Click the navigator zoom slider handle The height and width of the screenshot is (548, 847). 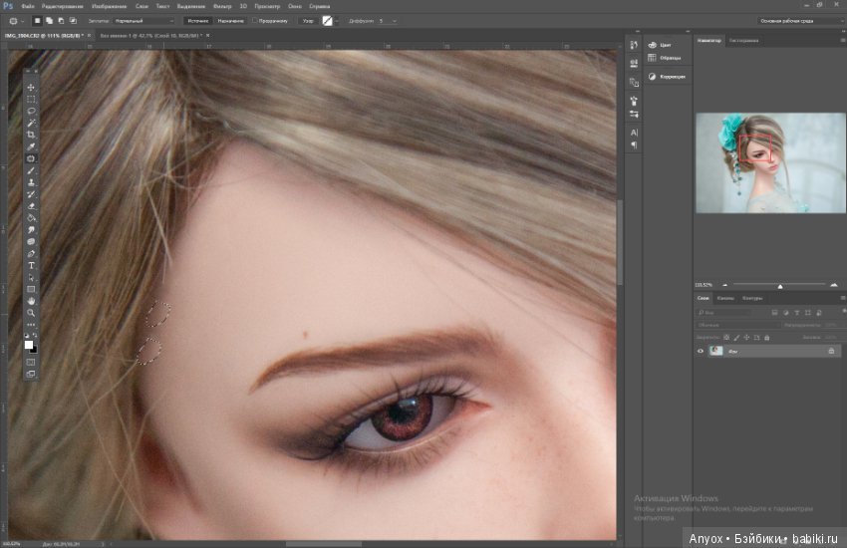pos(780,286)
